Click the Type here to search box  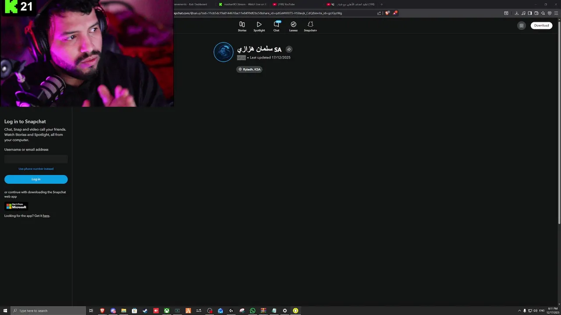tap(48, 311)
